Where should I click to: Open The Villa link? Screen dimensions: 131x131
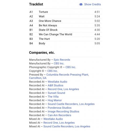pos(53,97)
